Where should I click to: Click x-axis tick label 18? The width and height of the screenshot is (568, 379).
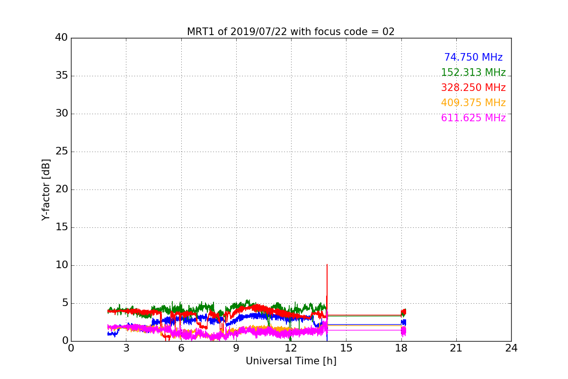coord(401,348)
